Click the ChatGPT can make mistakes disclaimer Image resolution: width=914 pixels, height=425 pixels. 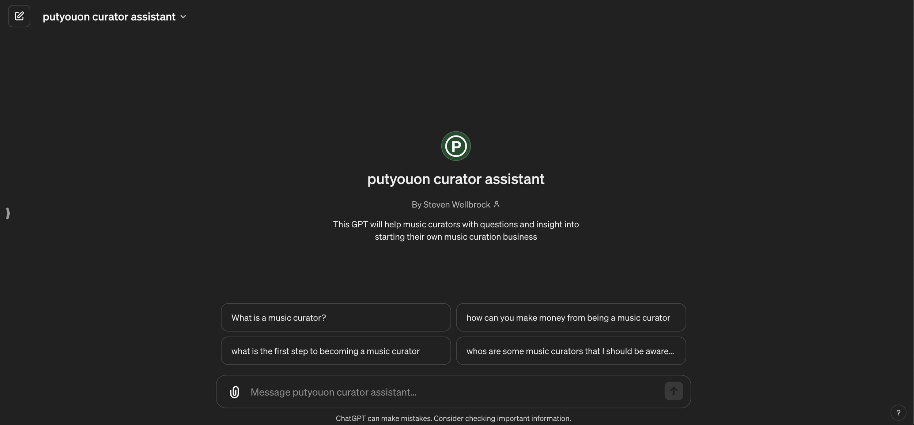pyautogui.click(x=453, y=418)
